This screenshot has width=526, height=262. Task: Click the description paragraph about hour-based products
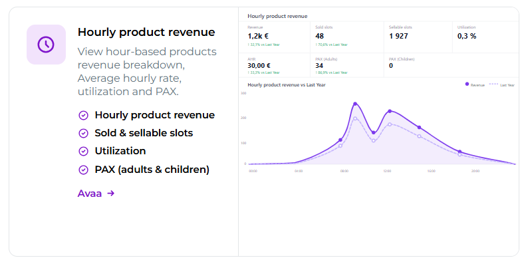tap(147, 71)
